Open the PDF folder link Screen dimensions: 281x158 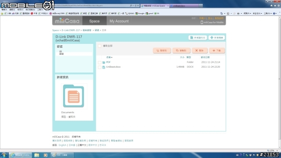(x=108, y=62)
